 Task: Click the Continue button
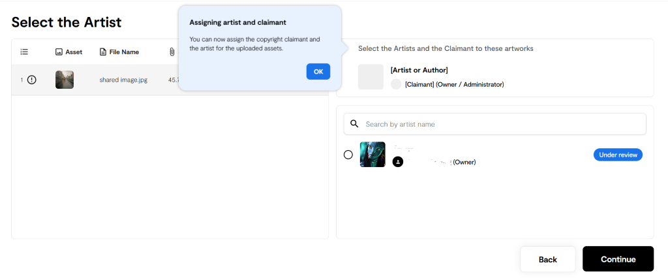click(x=618, y=259)
